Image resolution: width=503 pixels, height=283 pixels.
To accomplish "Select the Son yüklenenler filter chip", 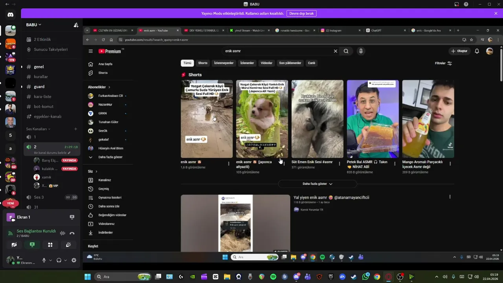I will click(290, 63).
